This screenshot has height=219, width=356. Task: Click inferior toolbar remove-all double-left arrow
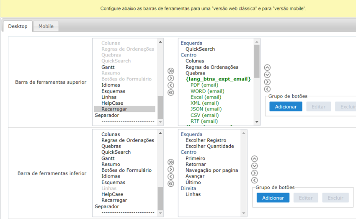171,184
